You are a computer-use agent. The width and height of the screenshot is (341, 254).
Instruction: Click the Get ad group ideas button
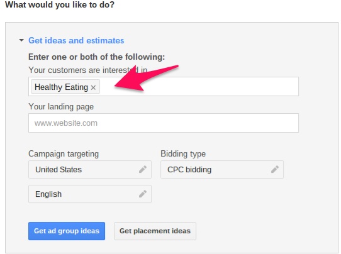click(x=67, y=231)
